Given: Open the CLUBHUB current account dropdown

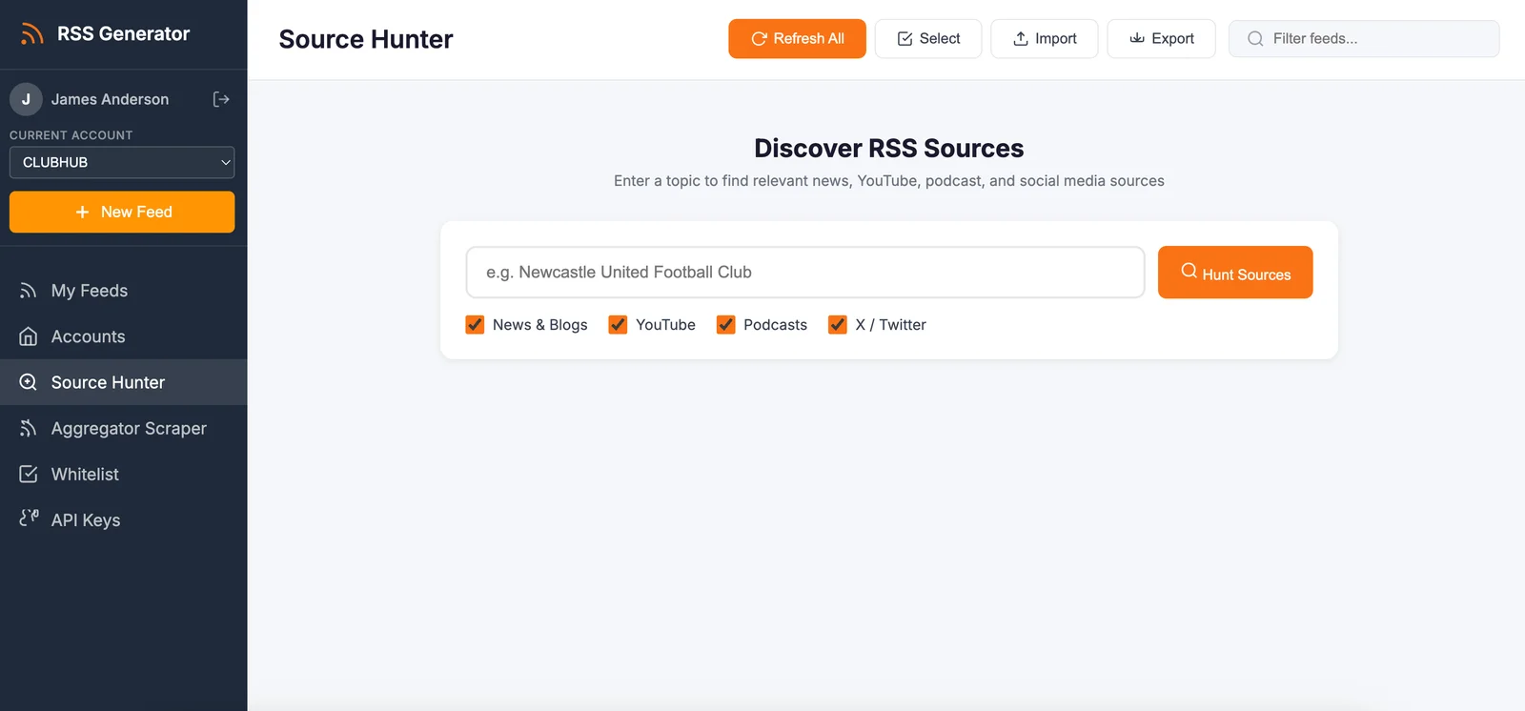Looking at the screenshot, I should coord(122,162).
